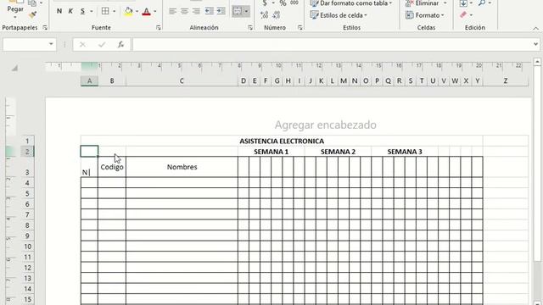Click Agregar encabezado header area

(x=325, y=125)
